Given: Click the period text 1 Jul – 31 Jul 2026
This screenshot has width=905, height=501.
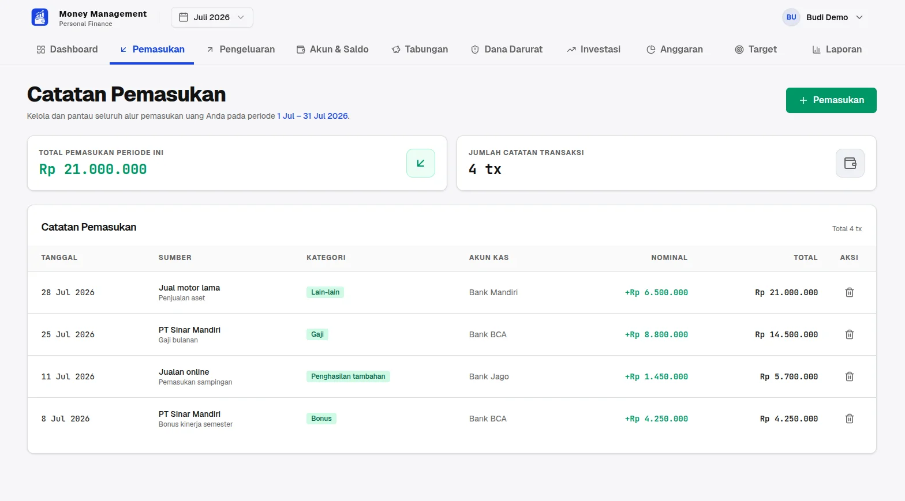Looking at the screenshot, I should pyautogui.click(x=312, y=116).
